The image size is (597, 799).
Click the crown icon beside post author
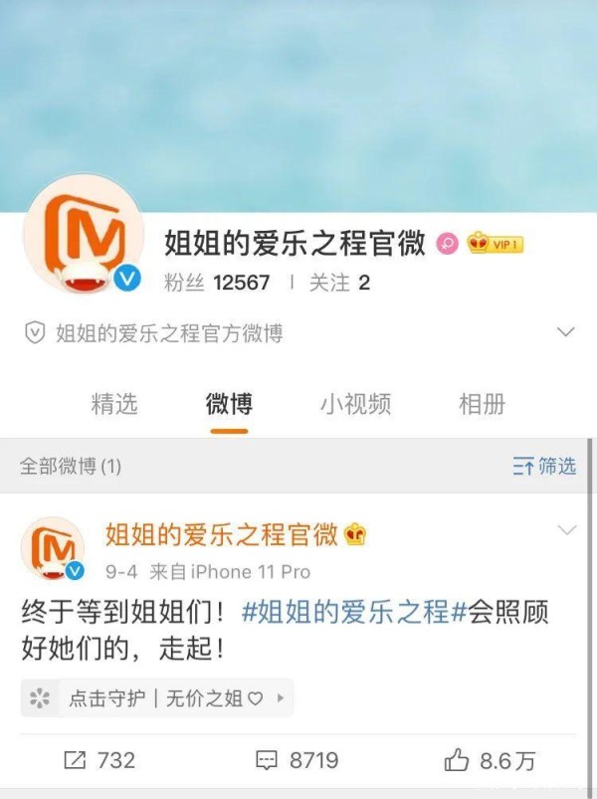(355, 534)
